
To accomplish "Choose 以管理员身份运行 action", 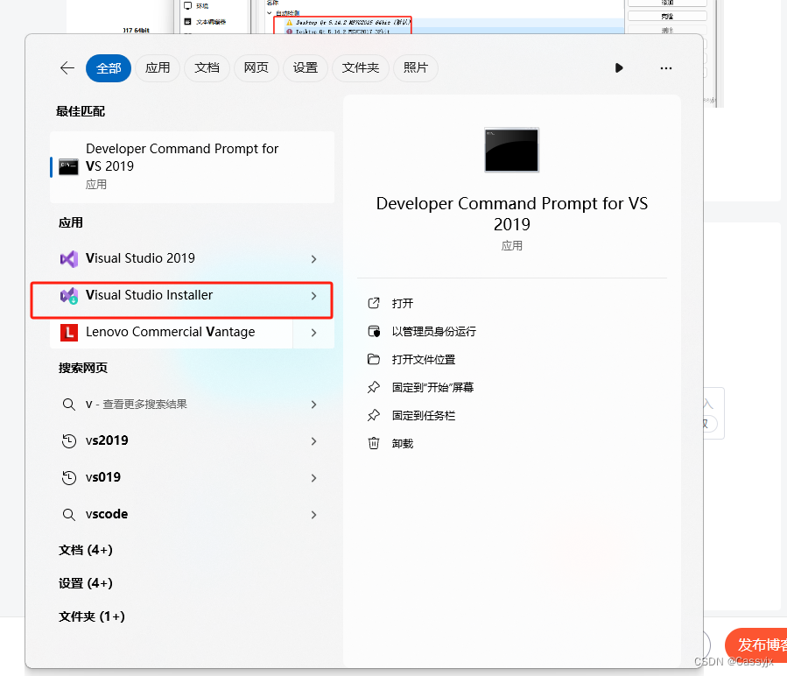I will tap(433, 332).
